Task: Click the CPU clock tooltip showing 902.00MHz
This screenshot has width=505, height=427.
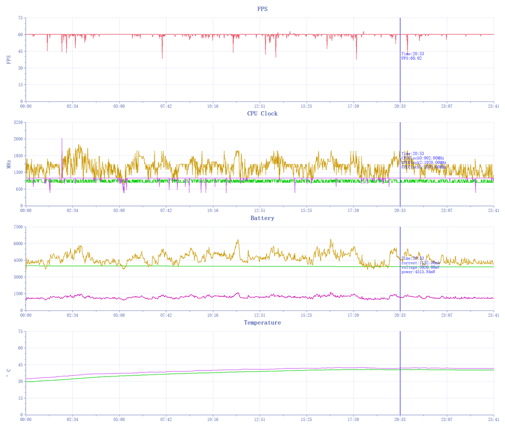Action: tap(423, 158)
